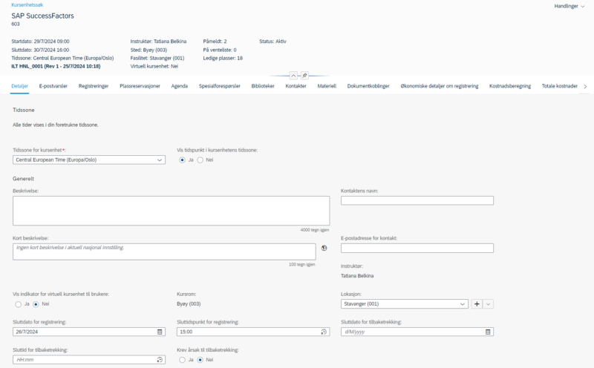Open the Spesialforespørsler tab
This screenshot has width=594, height=368.
(x=220, y=86)
